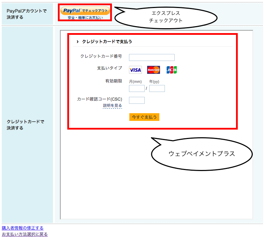Click the カード確認コード(CSC) label

[100, 99]
